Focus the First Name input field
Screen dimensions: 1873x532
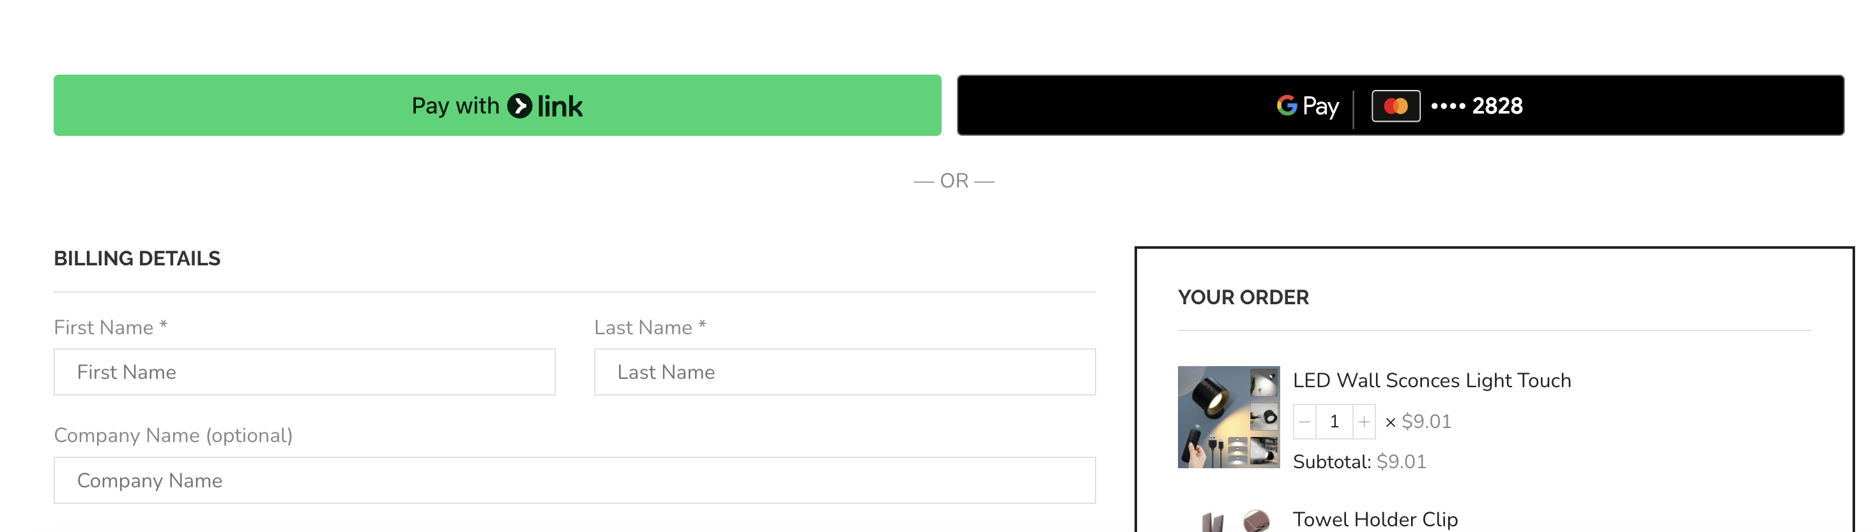305,373
